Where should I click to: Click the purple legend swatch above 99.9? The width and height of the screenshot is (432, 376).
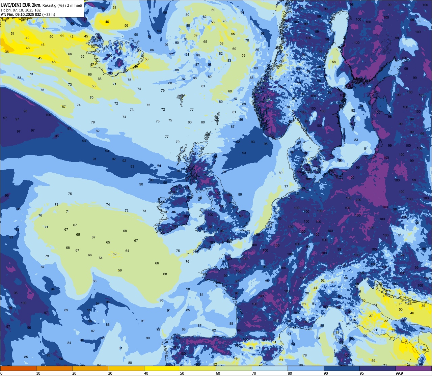(x=413, y=368)
